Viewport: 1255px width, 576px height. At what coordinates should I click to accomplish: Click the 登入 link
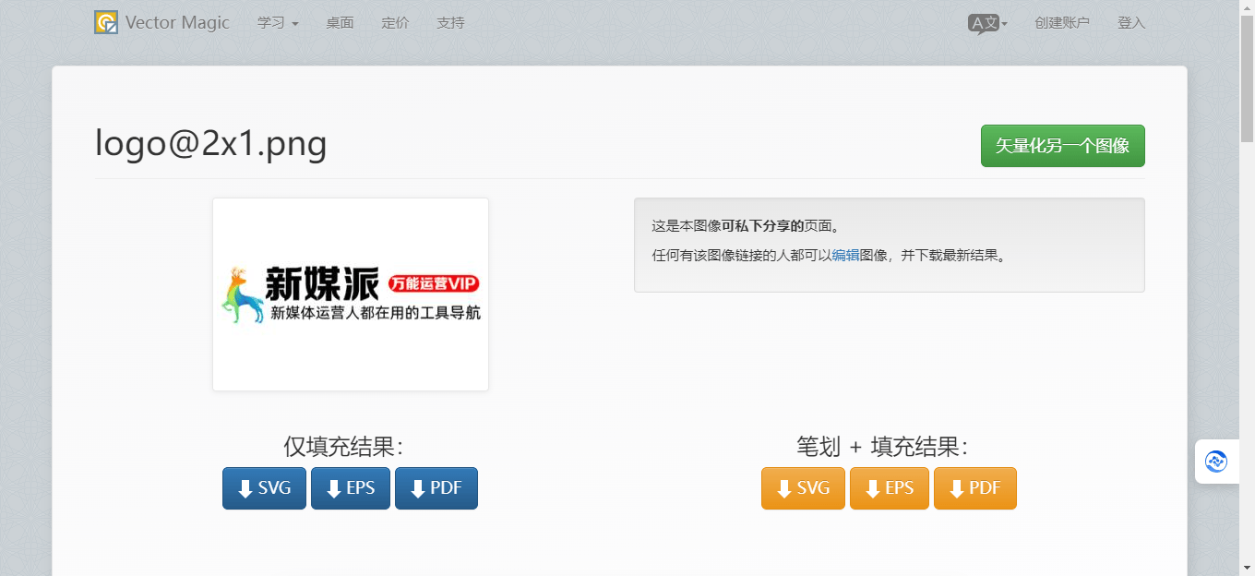[1130, 23]
